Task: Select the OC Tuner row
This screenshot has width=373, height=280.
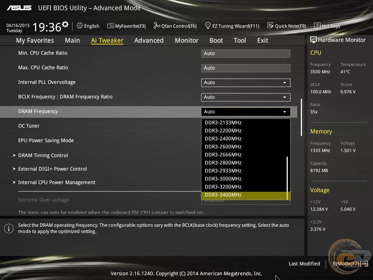Action: (x=29, y=126)
